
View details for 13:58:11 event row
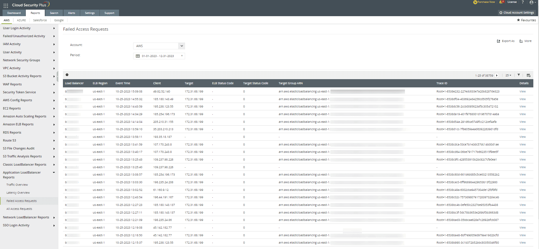(x=523, y=137)
